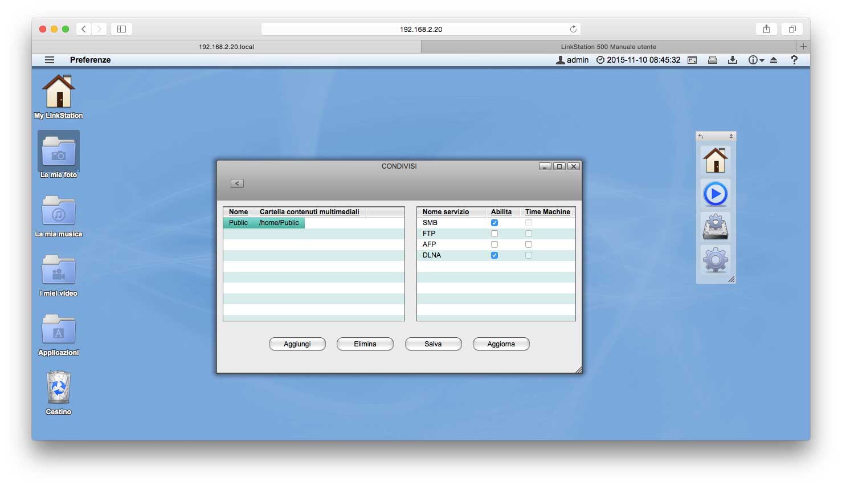The image size is (842, 486).
Task: Open the info dropdown in the top bar
Action: 756,60
